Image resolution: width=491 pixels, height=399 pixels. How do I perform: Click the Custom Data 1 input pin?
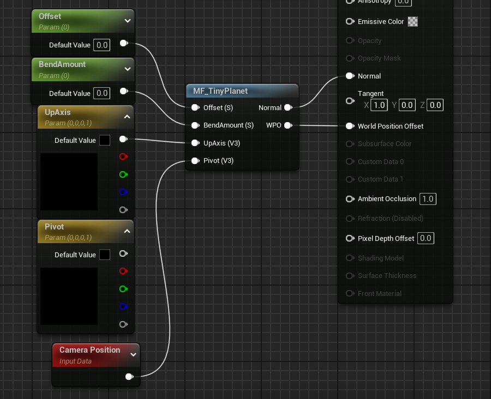[350, 179]
